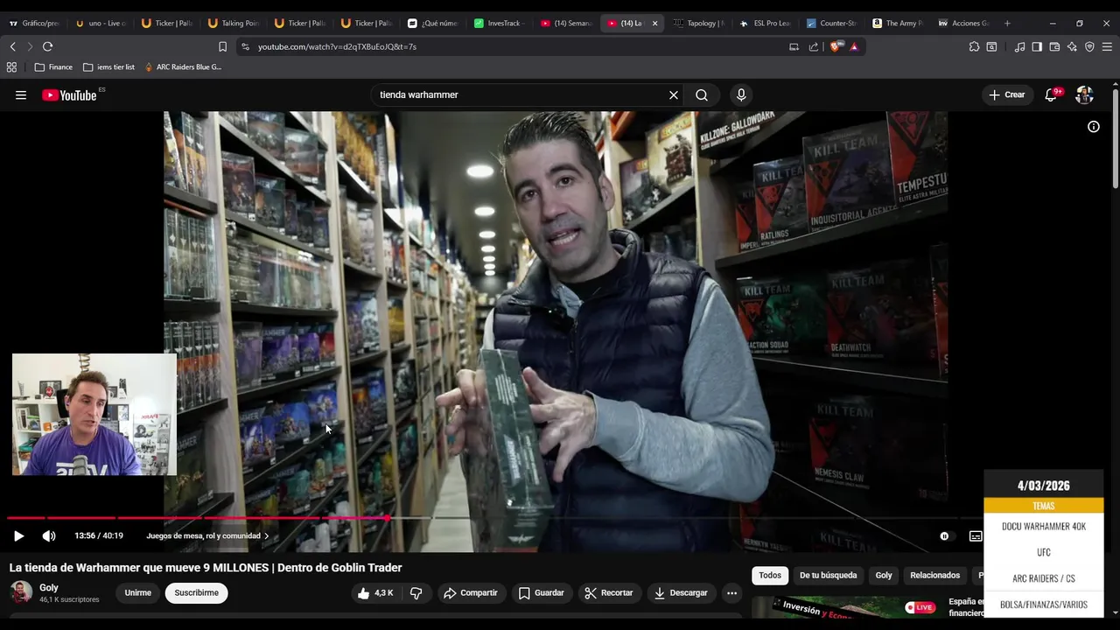The width and height of the screenshot is (1120, 630).
Task: Open the Crear upload menu
Action: tap(1006, 94)
